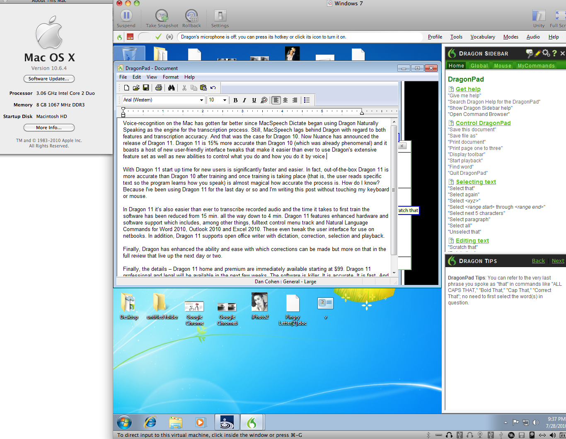This screenshot has height=439, width=566.
Task: Click the audio level indicator on DragonBar
Action: (x=169, y=37)
